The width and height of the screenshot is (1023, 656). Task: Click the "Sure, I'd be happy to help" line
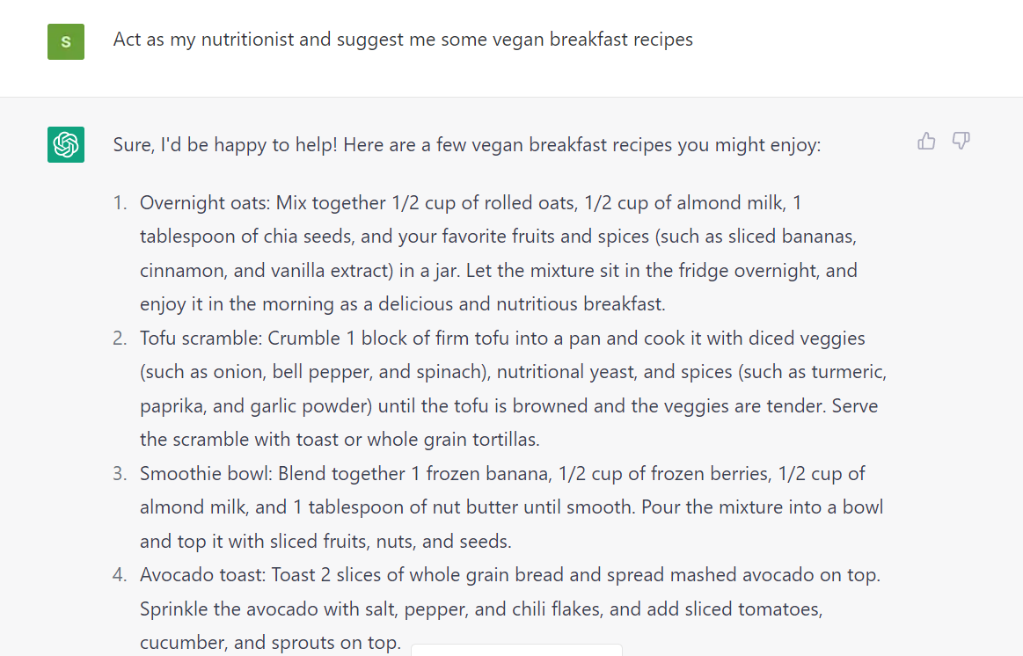coord(466,144)
